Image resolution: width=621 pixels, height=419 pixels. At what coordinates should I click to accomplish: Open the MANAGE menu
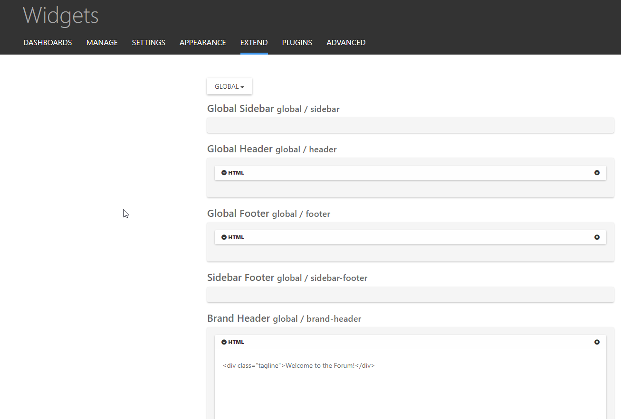tap(102, 43)
